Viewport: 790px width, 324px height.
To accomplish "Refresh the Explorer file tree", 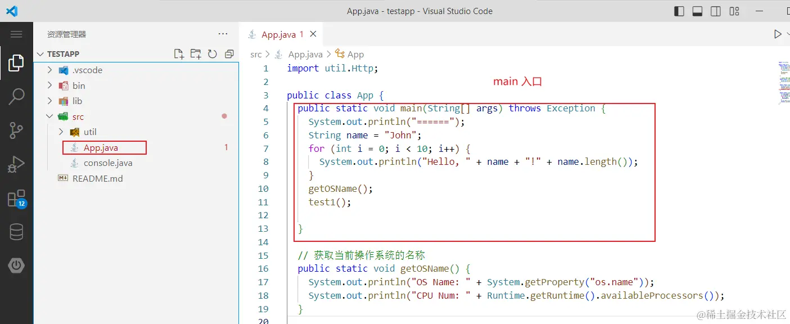I will coord(212,53).
